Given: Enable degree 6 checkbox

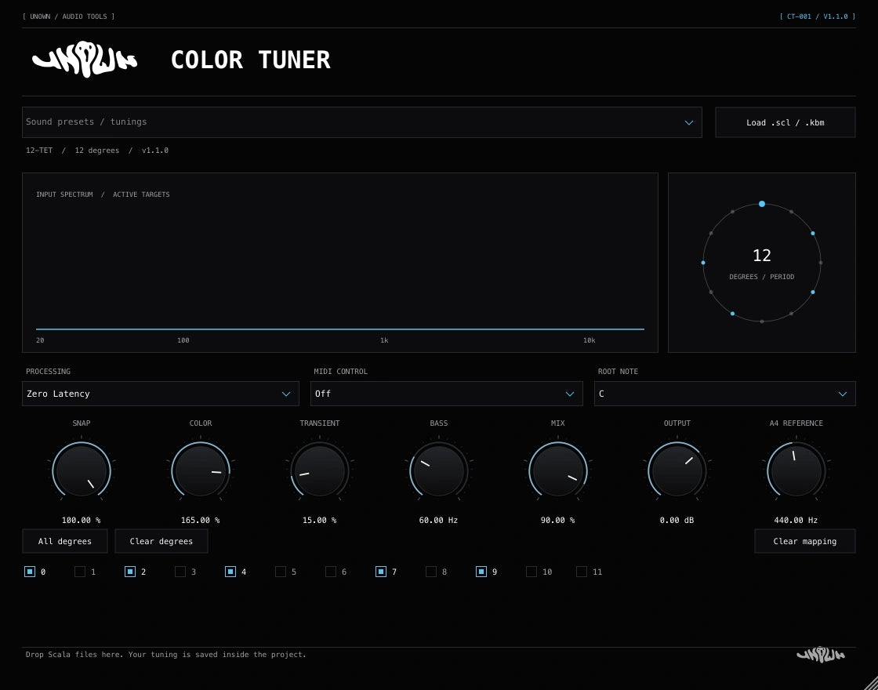Looking at the screenshot, I should point(331,572).
